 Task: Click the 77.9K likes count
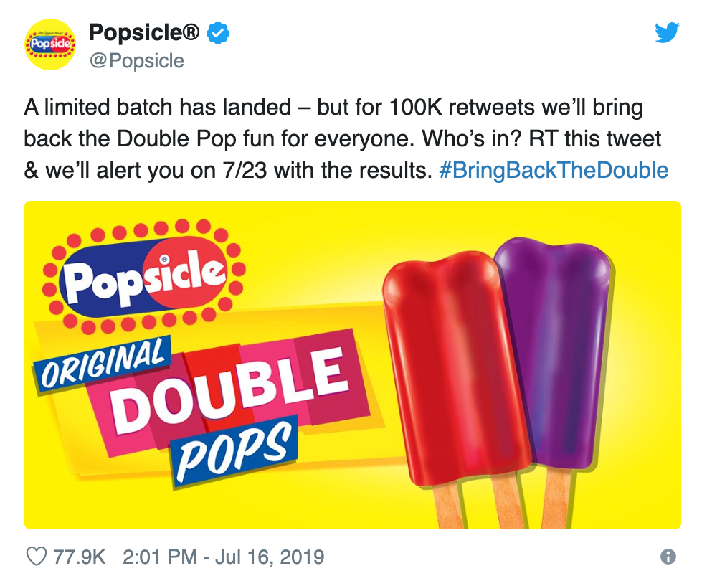(x=80, y=557)
